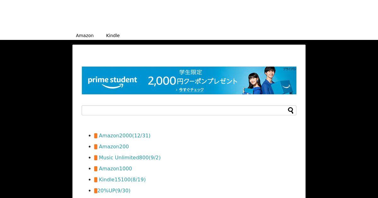Open the Music Unlimited800(9/2) link
Screen dimensions: 378x198
tap(130, 158)
